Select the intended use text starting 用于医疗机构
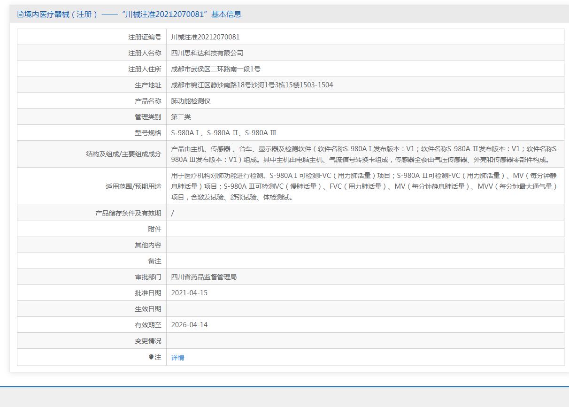Screen dimensions: 569x407 pyautogui.click(x=364, y=186)
